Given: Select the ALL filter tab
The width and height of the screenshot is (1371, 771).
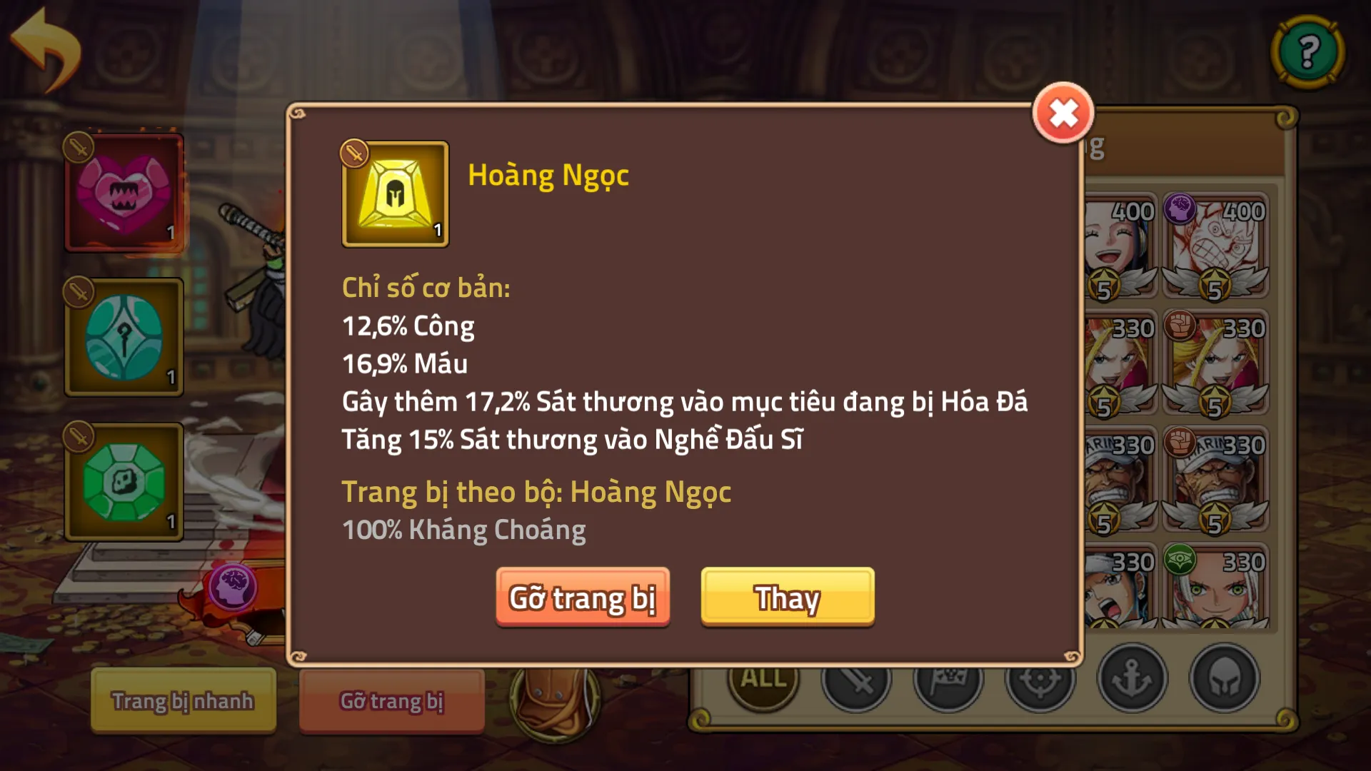Looking at the screenshot, I should [763, 680].
